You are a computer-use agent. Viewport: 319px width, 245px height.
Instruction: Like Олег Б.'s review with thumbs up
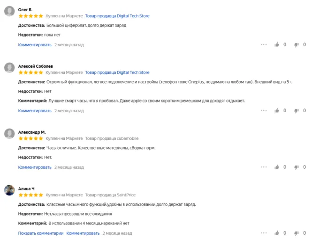pos(277,45)
